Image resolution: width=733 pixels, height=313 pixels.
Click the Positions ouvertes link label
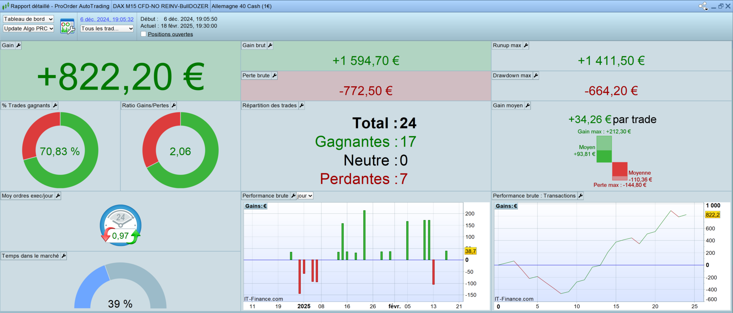[x=170, y=34]
